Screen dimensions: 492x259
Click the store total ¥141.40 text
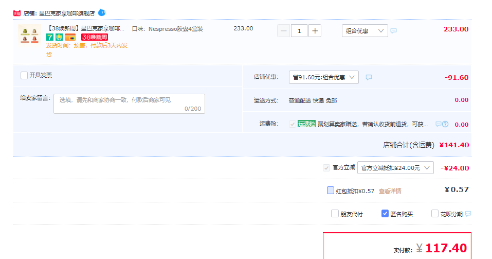[x=454, y=145]
